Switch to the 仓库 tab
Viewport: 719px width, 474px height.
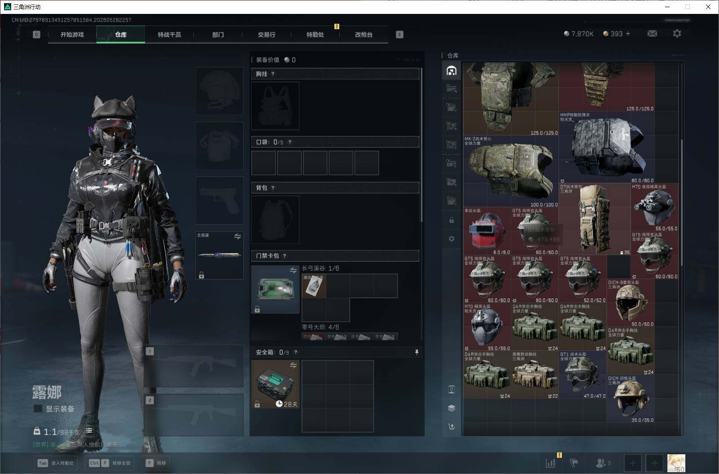[121, 35]
